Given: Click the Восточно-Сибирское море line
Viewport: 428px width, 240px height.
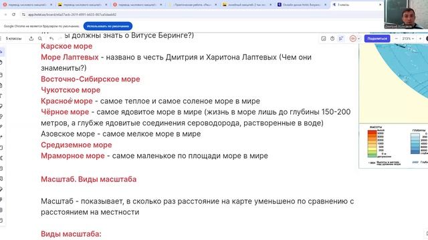Looking at the screenshot, I should click(90, 79).
